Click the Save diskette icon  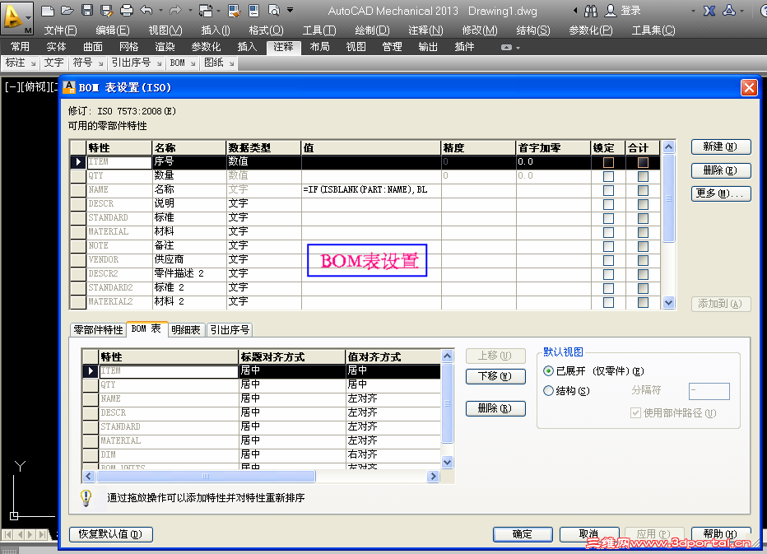[87, 10]
